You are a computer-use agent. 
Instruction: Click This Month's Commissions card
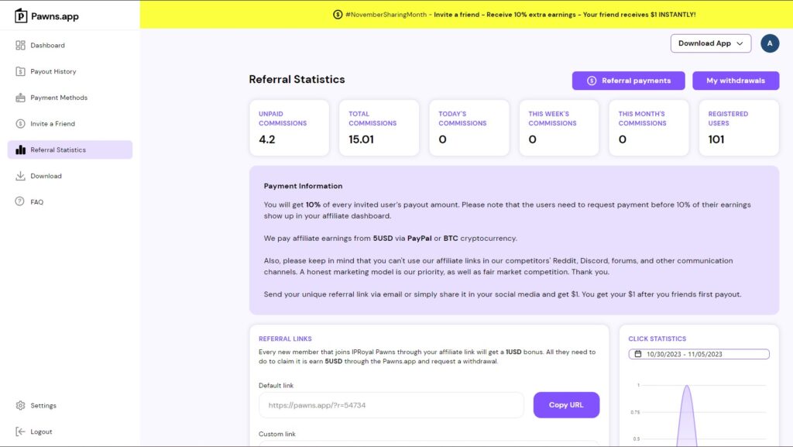click(x=649, y=128)
